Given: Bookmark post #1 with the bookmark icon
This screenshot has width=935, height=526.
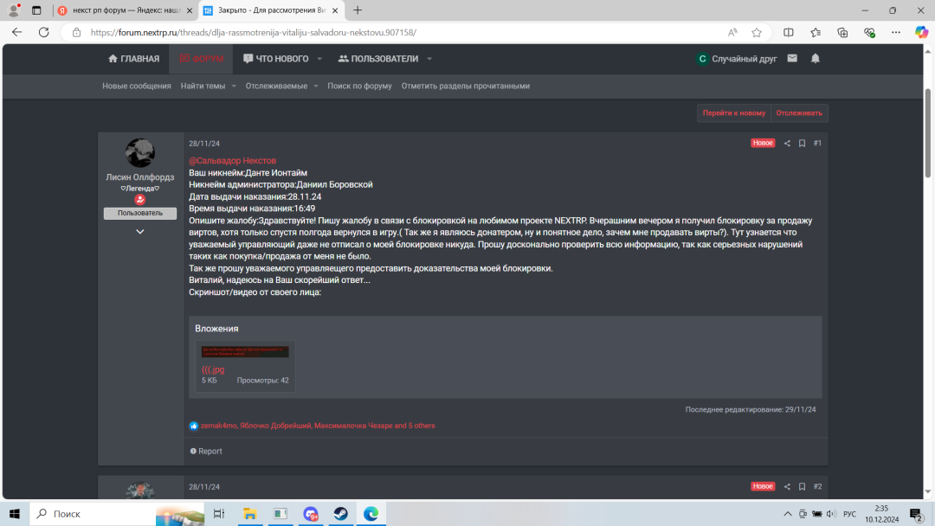Looking at the screenshot, I should [x=802, y=144].
